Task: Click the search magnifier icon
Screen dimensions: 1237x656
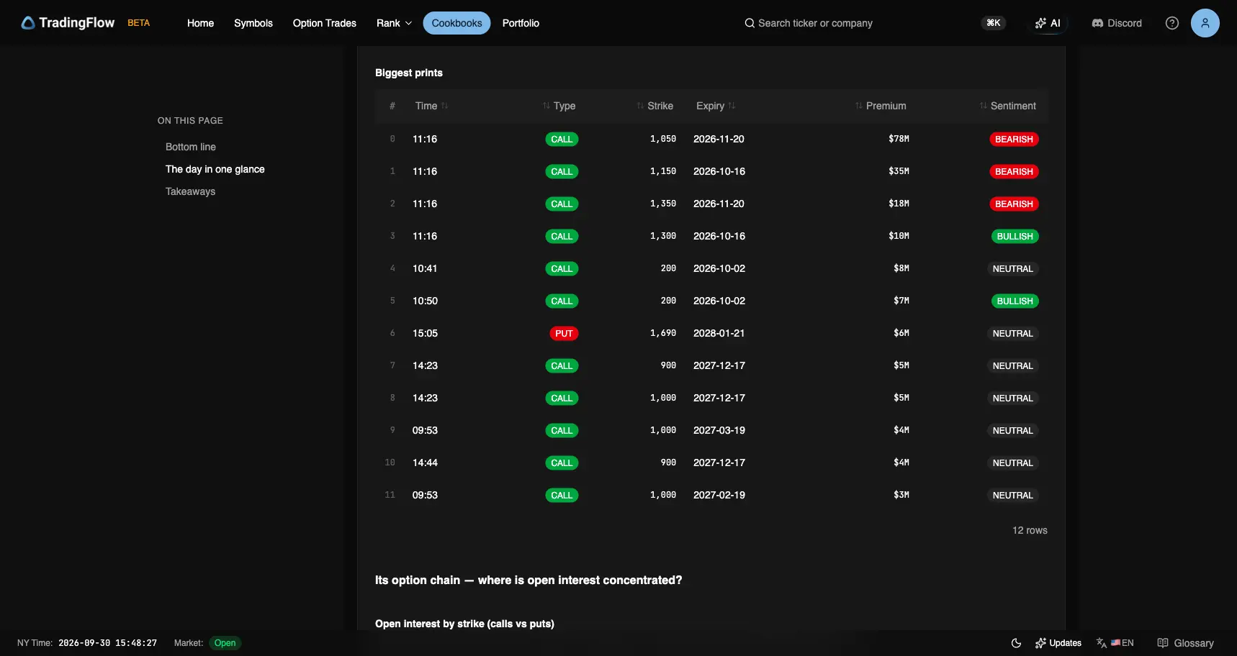Action: 750,23
